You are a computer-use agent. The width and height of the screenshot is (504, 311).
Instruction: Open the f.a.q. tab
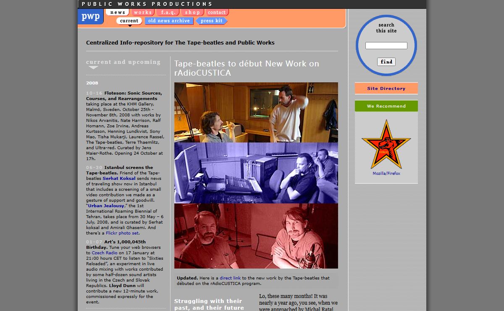coord(168,12)
